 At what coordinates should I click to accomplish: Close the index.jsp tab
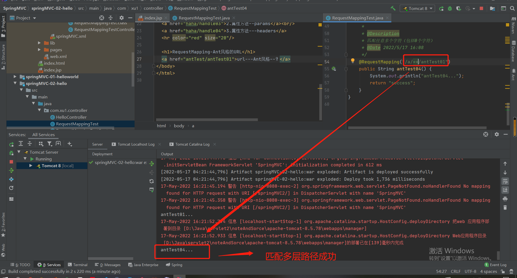pos(166,18)
